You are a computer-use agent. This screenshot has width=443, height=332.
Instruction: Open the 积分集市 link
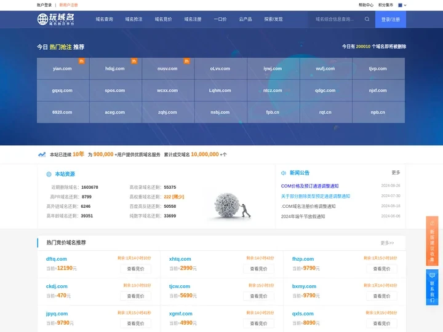tap(386, 5)
